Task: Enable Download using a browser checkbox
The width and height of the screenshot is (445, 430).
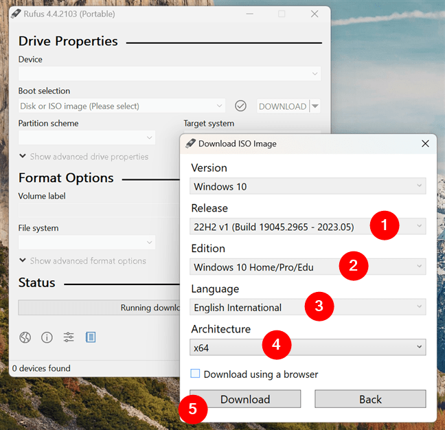Action: pos(195,374)
